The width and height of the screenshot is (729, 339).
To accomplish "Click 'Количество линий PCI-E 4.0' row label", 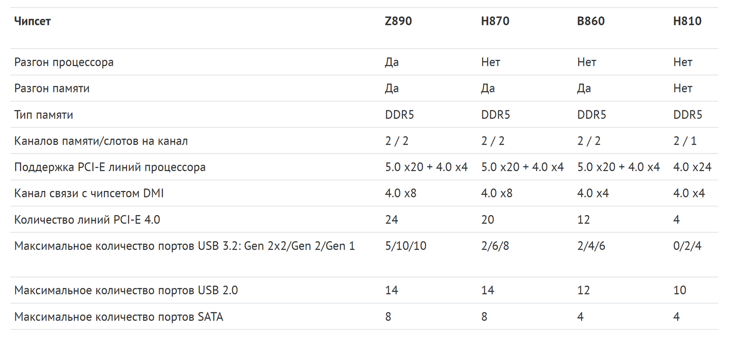I will 87,220.
